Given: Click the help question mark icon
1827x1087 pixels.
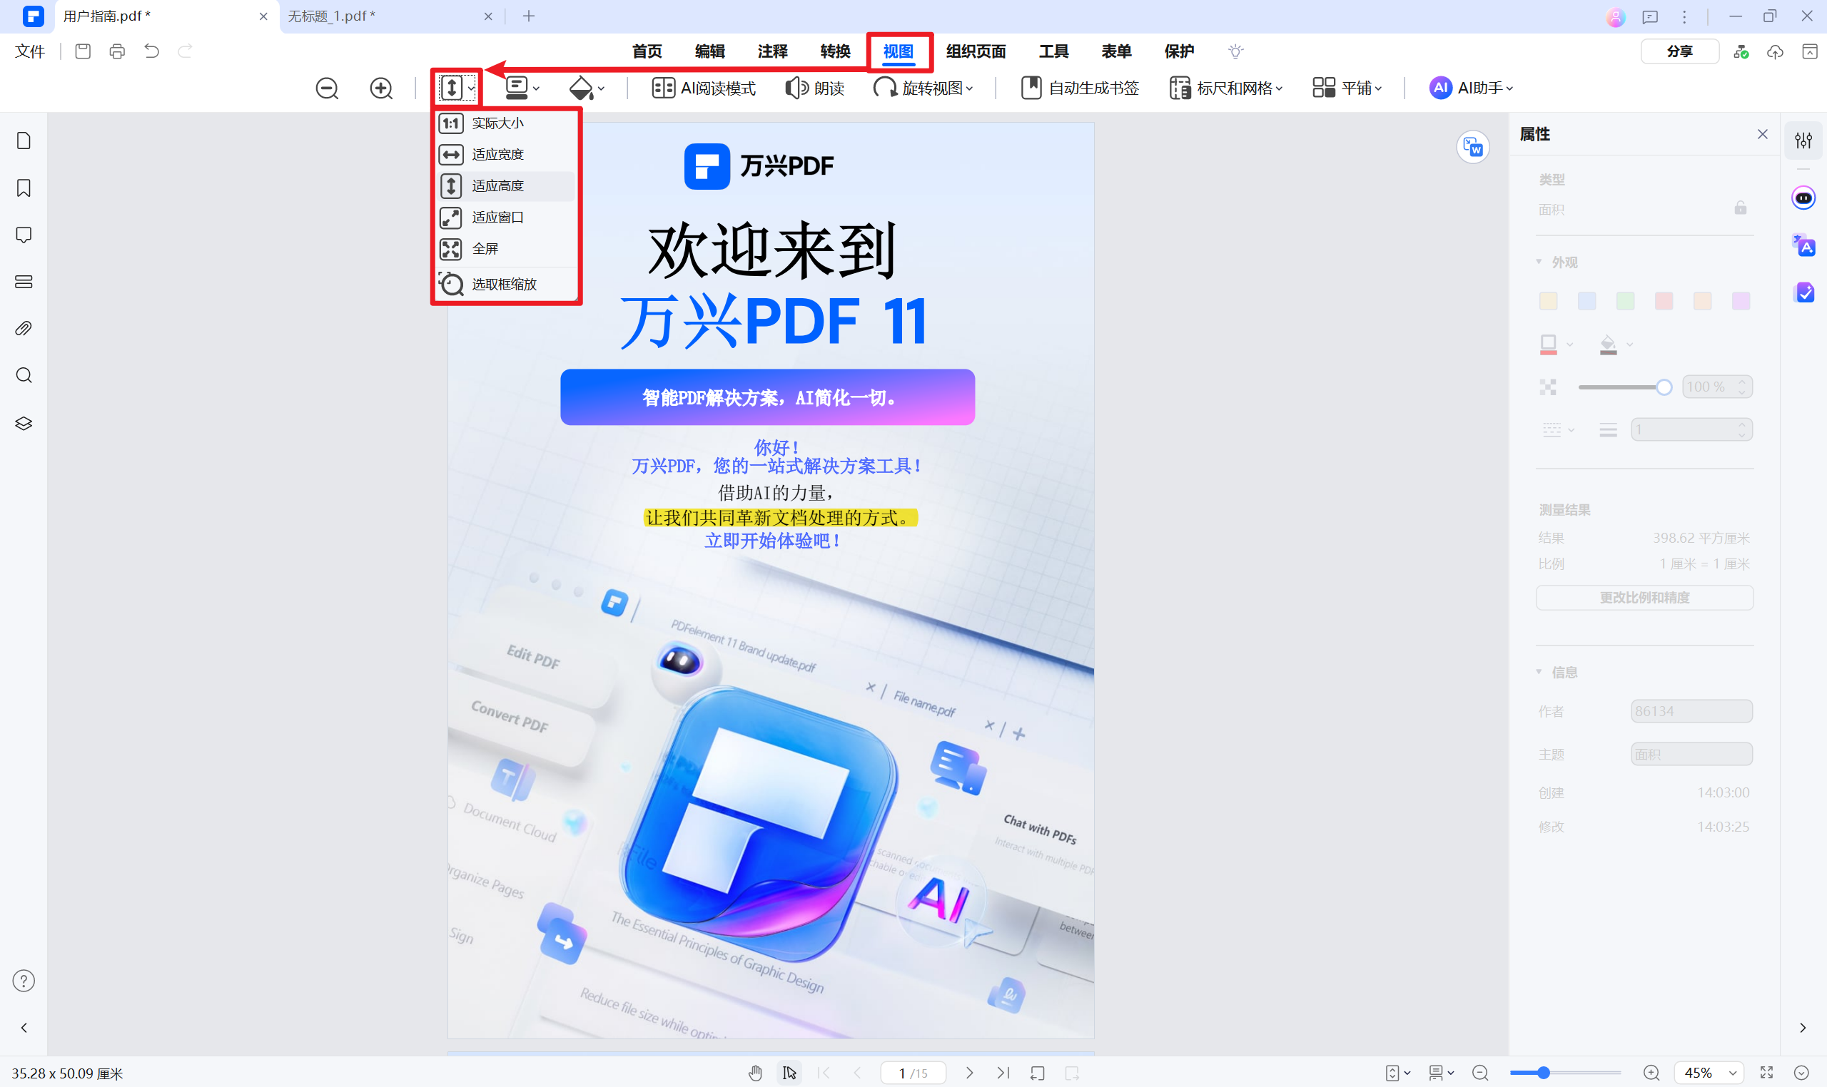Looking at the screenshot, I should (24, 981).
